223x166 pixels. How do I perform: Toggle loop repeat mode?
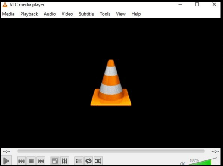[88, 161]
